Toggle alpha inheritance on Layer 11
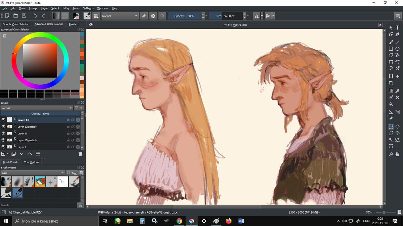 [x=73, y=133]
